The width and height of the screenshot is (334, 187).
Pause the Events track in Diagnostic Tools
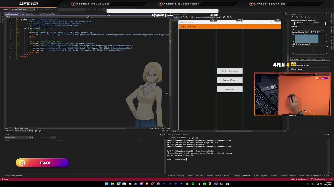tap(293, 29)
